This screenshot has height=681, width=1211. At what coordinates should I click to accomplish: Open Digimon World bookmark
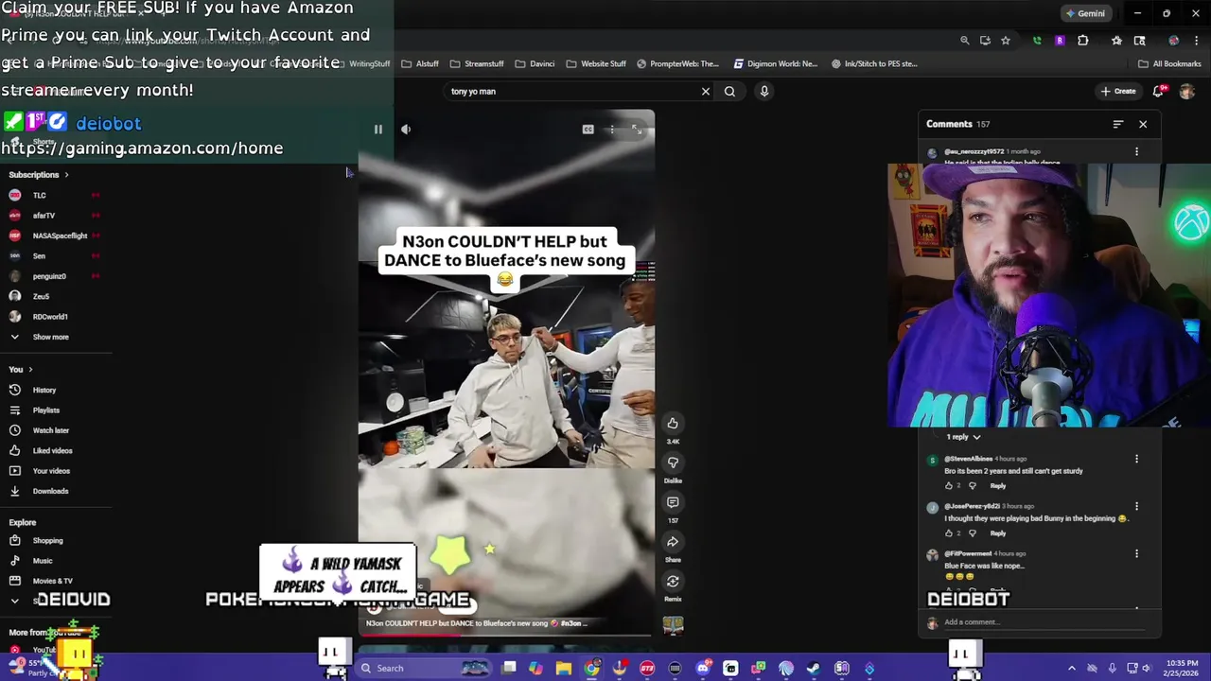pyautogui.click(x=776, y=64)
